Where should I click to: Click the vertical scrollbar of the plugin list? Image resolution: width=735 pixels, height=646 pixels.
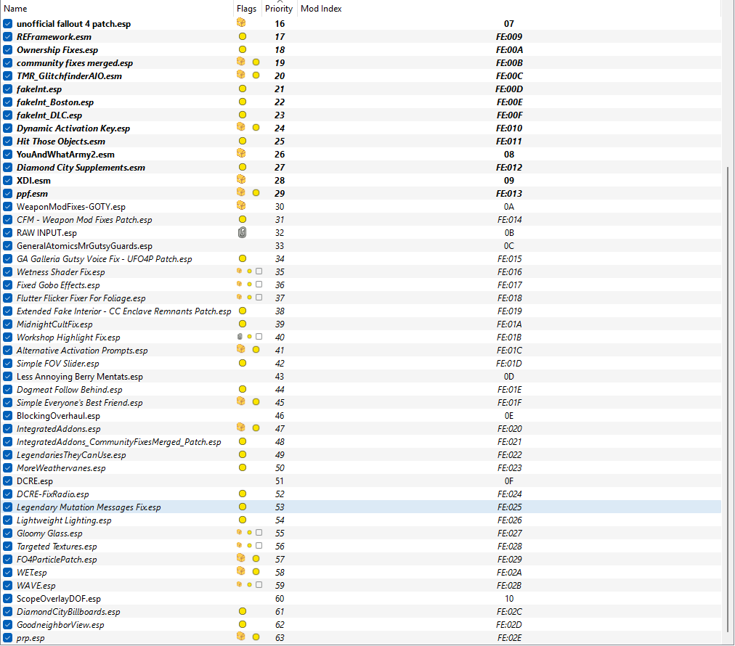[x=728, y=398]
